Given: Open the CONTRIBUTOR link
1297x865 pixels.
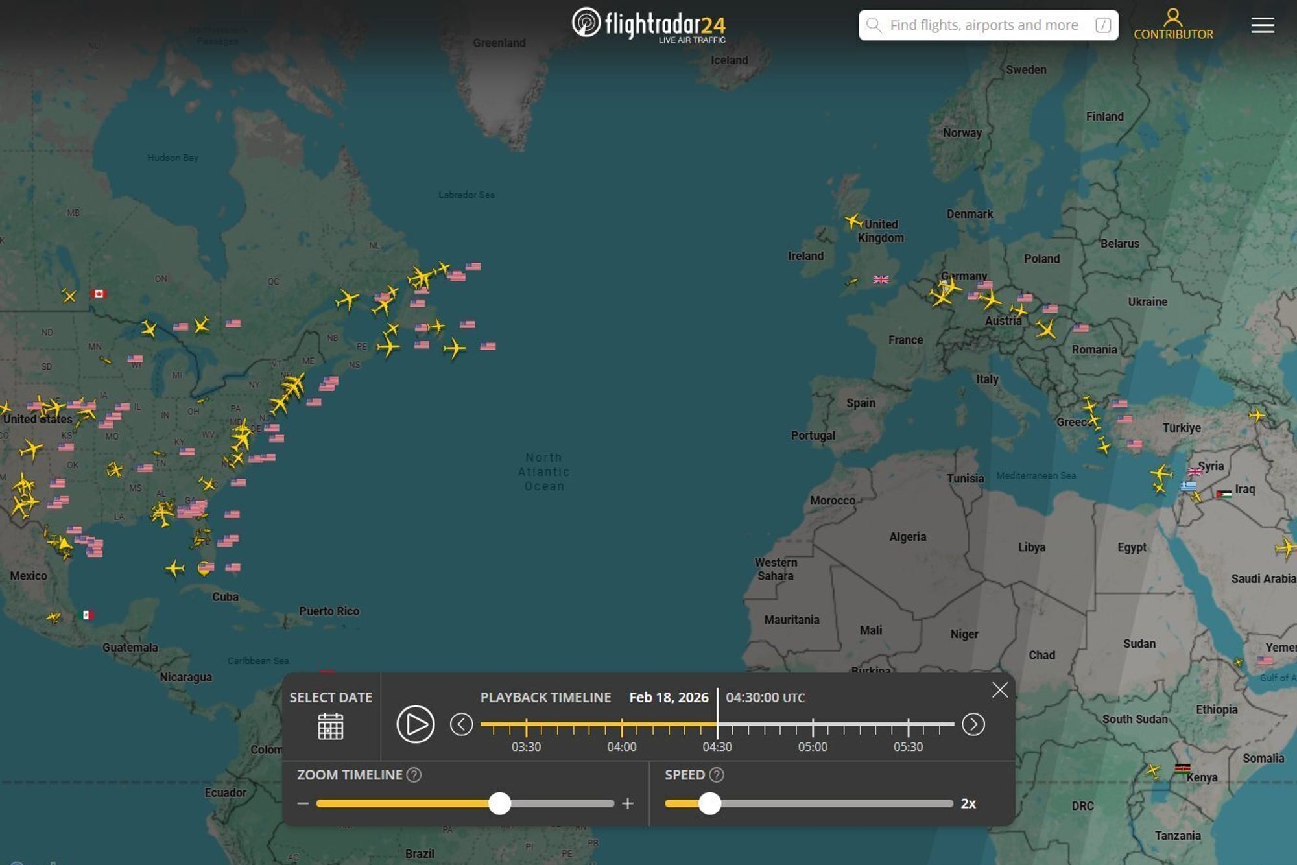Looking at the screenshot, I should 1172,34.
